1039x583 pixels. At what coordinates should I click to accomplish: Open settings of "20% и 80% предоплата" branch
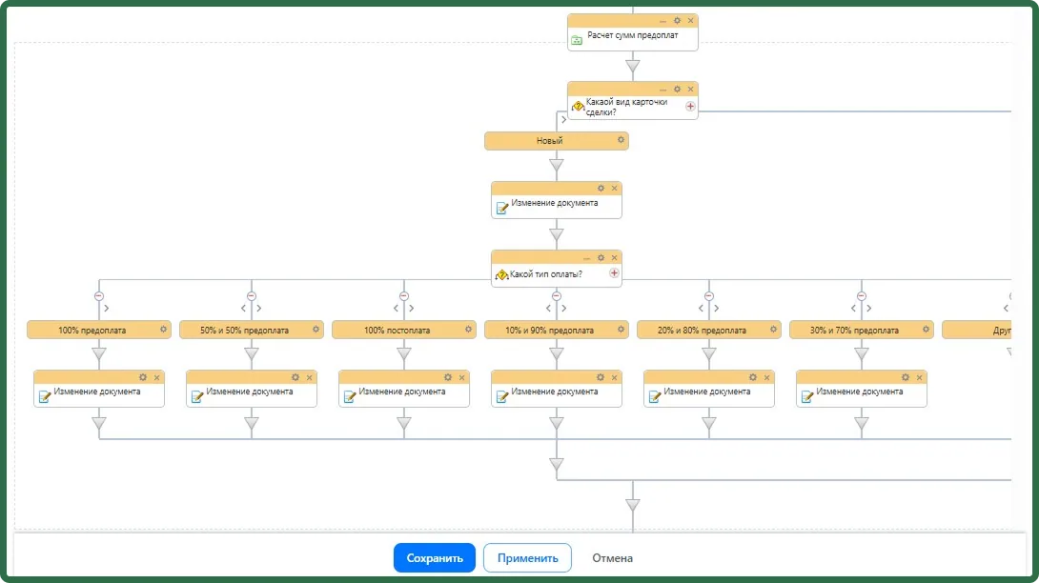coord(773,330)
